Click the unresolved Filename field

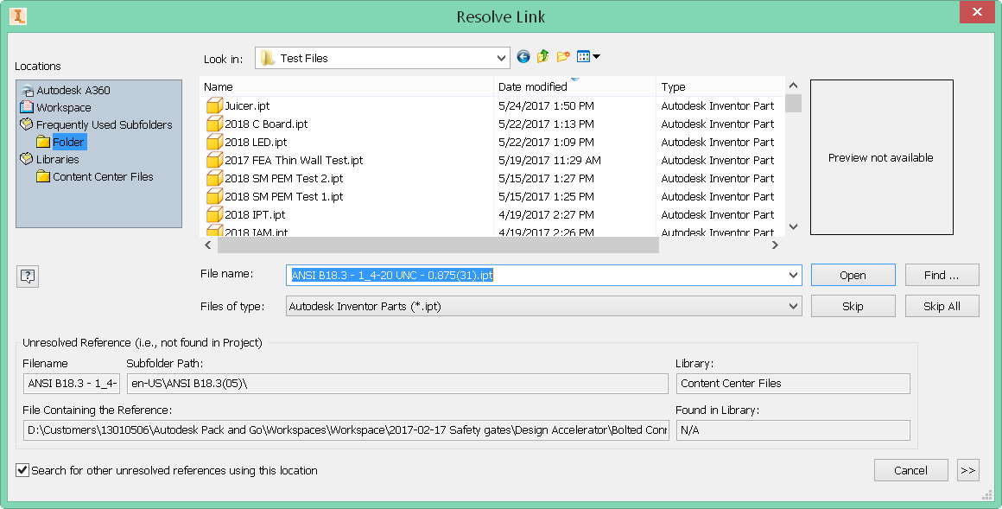pyautogui.click(x=72, y=384)
